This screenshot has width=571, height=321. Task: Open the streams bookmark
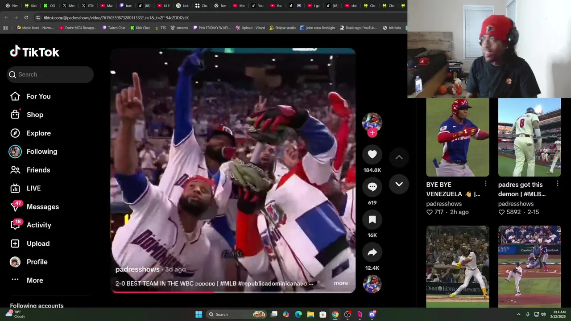tap(179, 28)
